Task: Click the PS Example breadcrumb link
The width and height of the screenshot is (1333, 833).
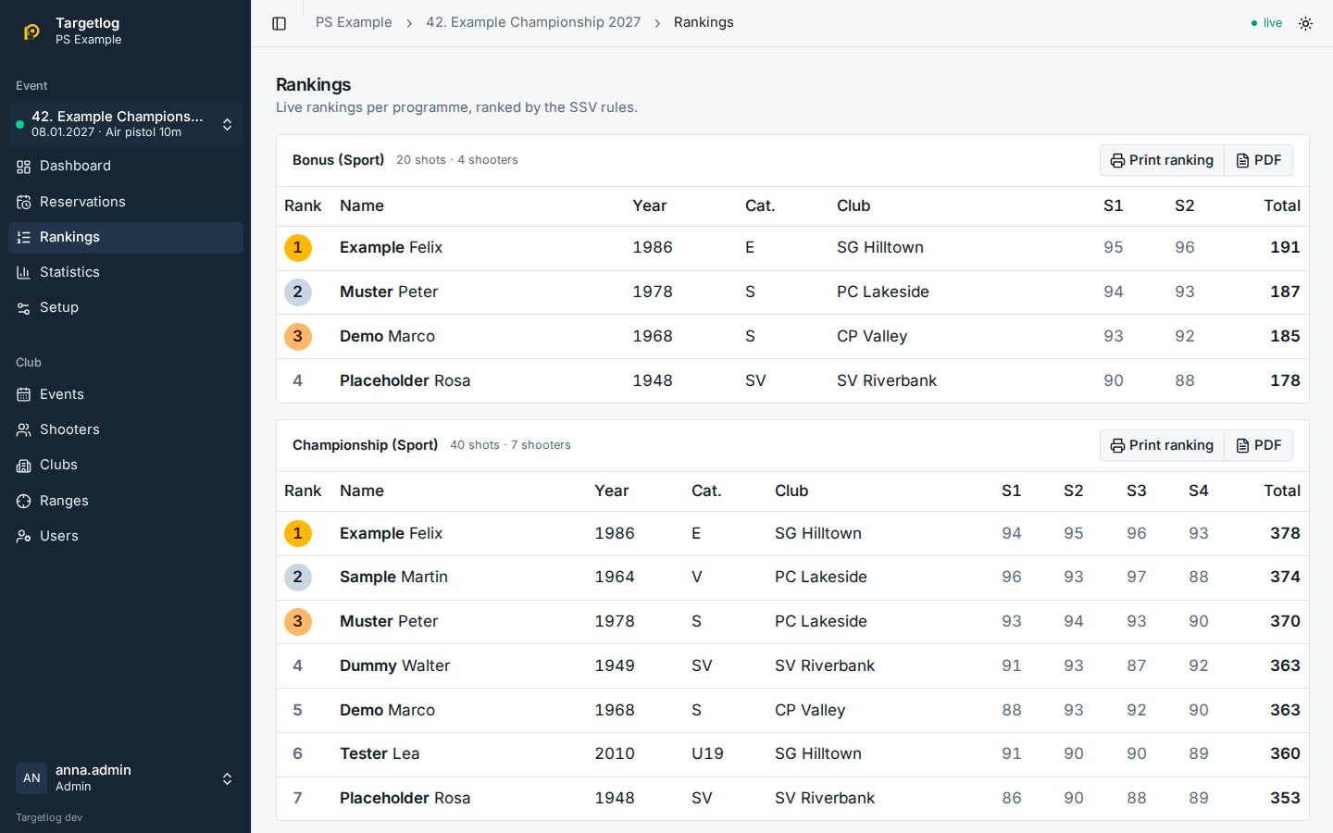Action: point(354,22)
